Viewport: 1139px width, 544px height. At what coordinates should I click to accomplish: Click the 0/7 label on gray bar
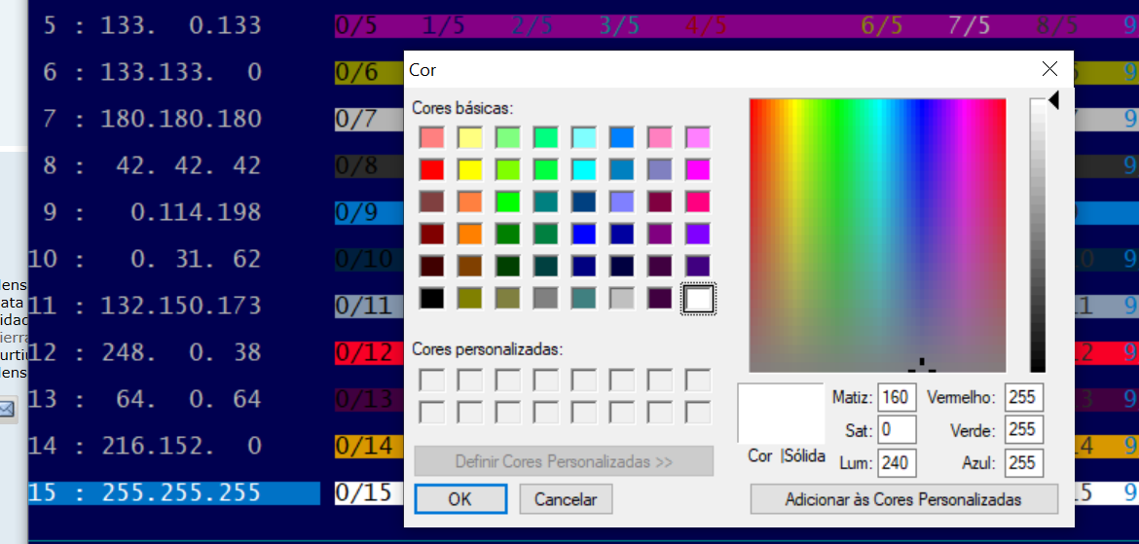(356, 119)
